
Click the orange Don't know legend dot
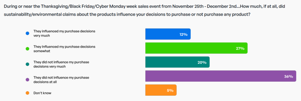(x=27, y=93)
